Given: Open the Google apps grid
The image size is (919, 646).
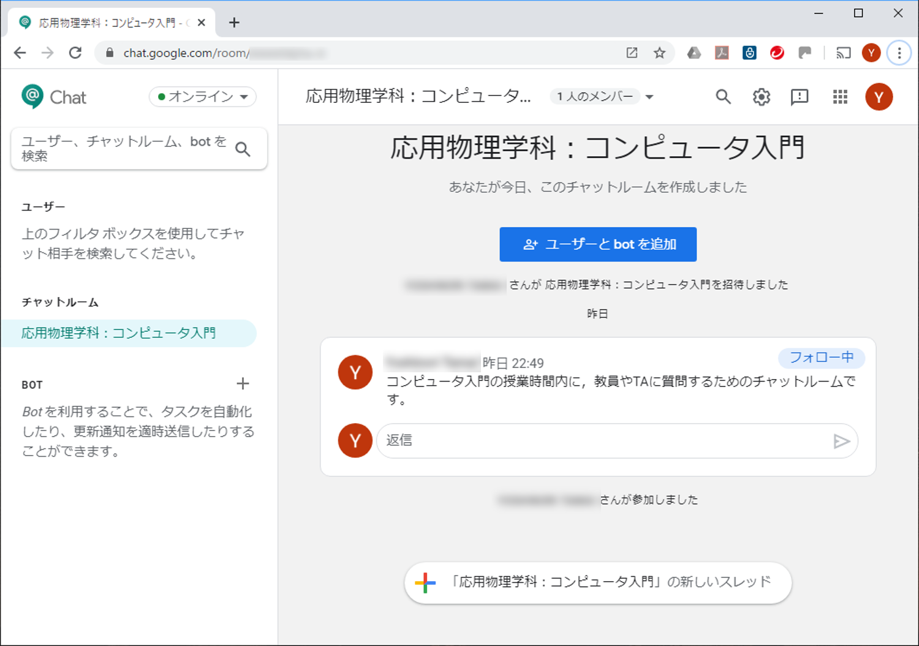Looking at the screenshot, I should [840, 97].
